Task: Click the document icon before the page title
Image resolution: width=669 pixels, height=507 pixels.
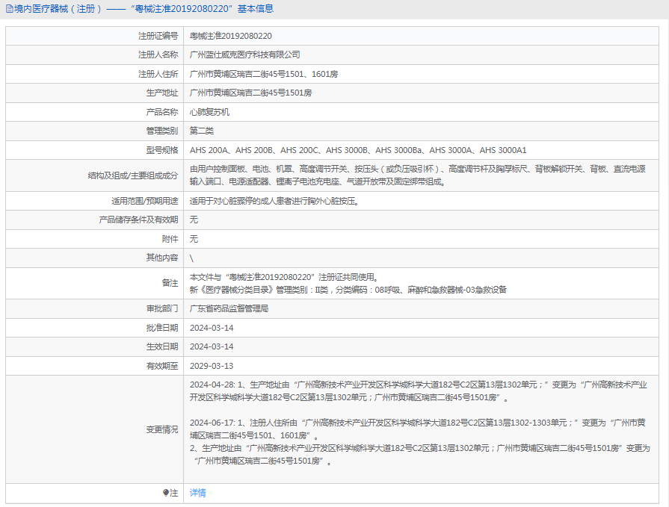Action: coord(9,9)
